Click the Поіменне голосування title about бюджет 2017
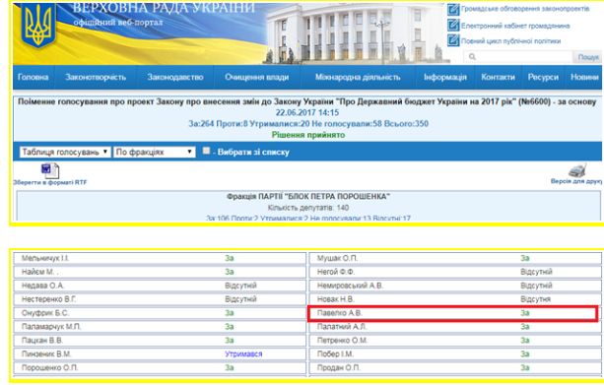The image size is (604, 385). click(307, 101)
